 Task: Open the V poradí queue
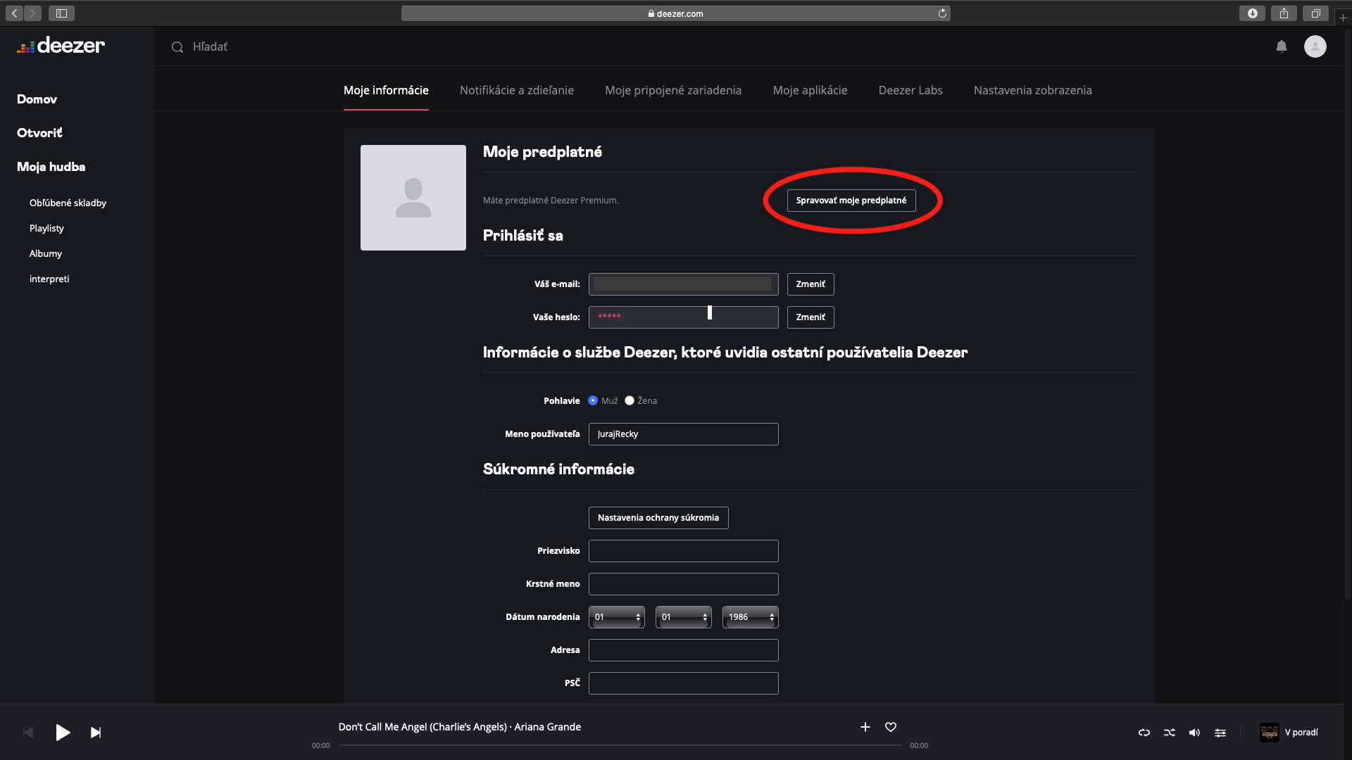point(1301,733)
